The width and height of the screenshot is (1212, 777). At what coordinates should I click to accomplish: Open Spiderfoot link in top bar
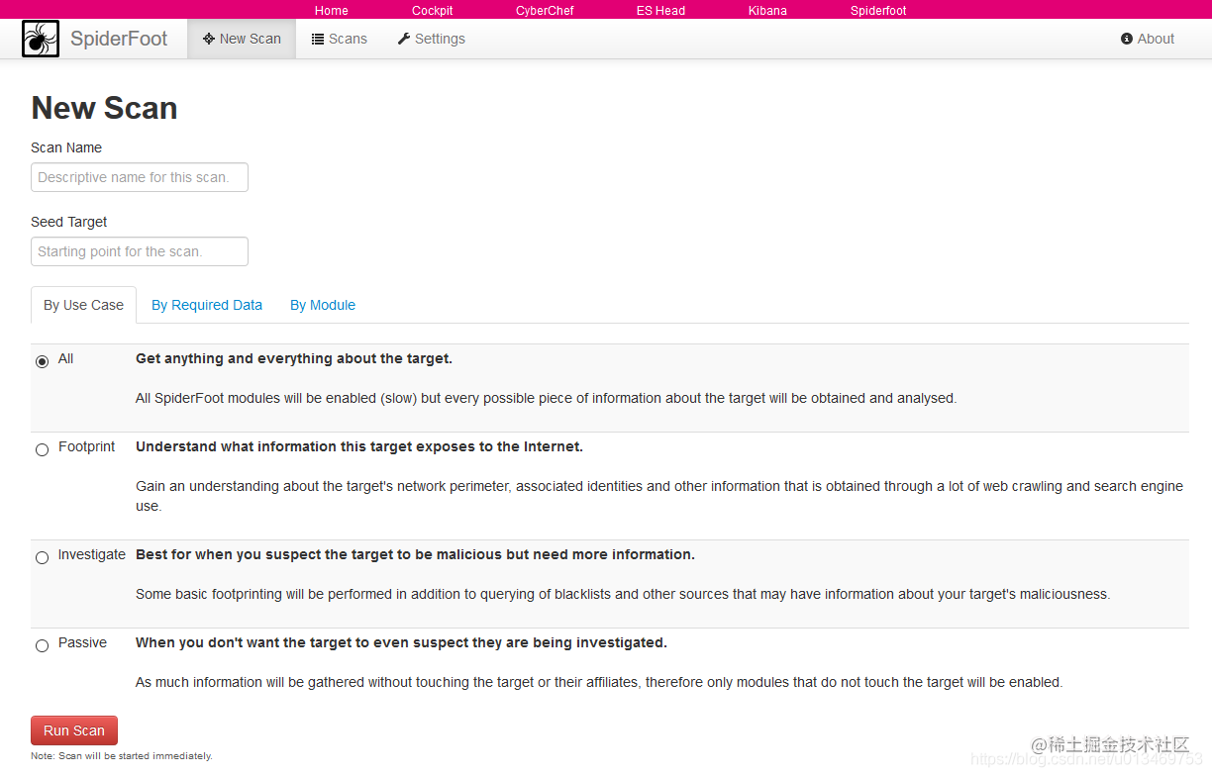[878, 11]
